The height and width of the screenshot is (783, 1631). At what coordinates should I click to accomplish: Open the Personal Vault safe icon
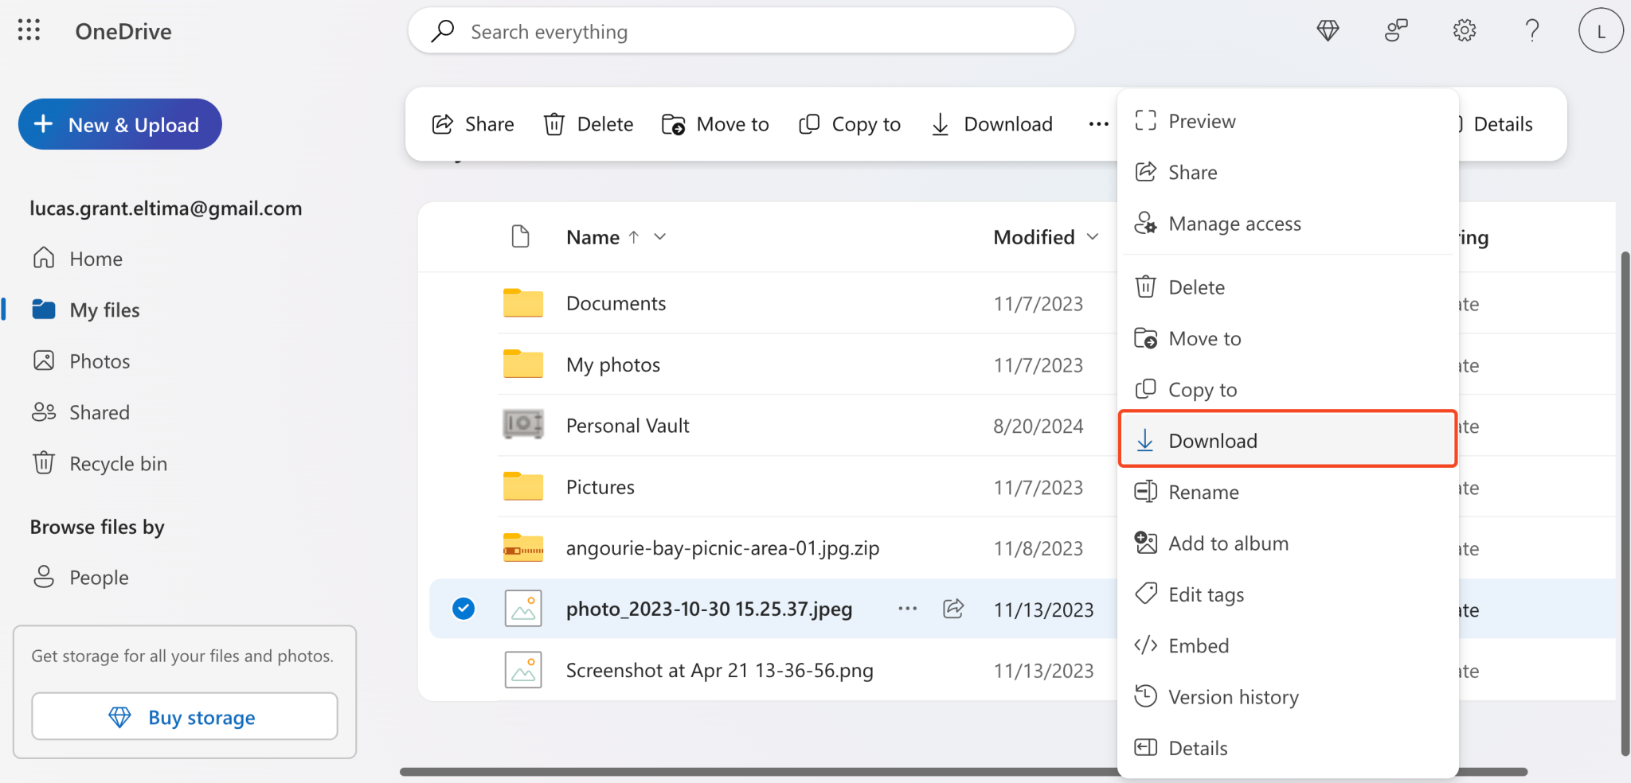[523, 425]
